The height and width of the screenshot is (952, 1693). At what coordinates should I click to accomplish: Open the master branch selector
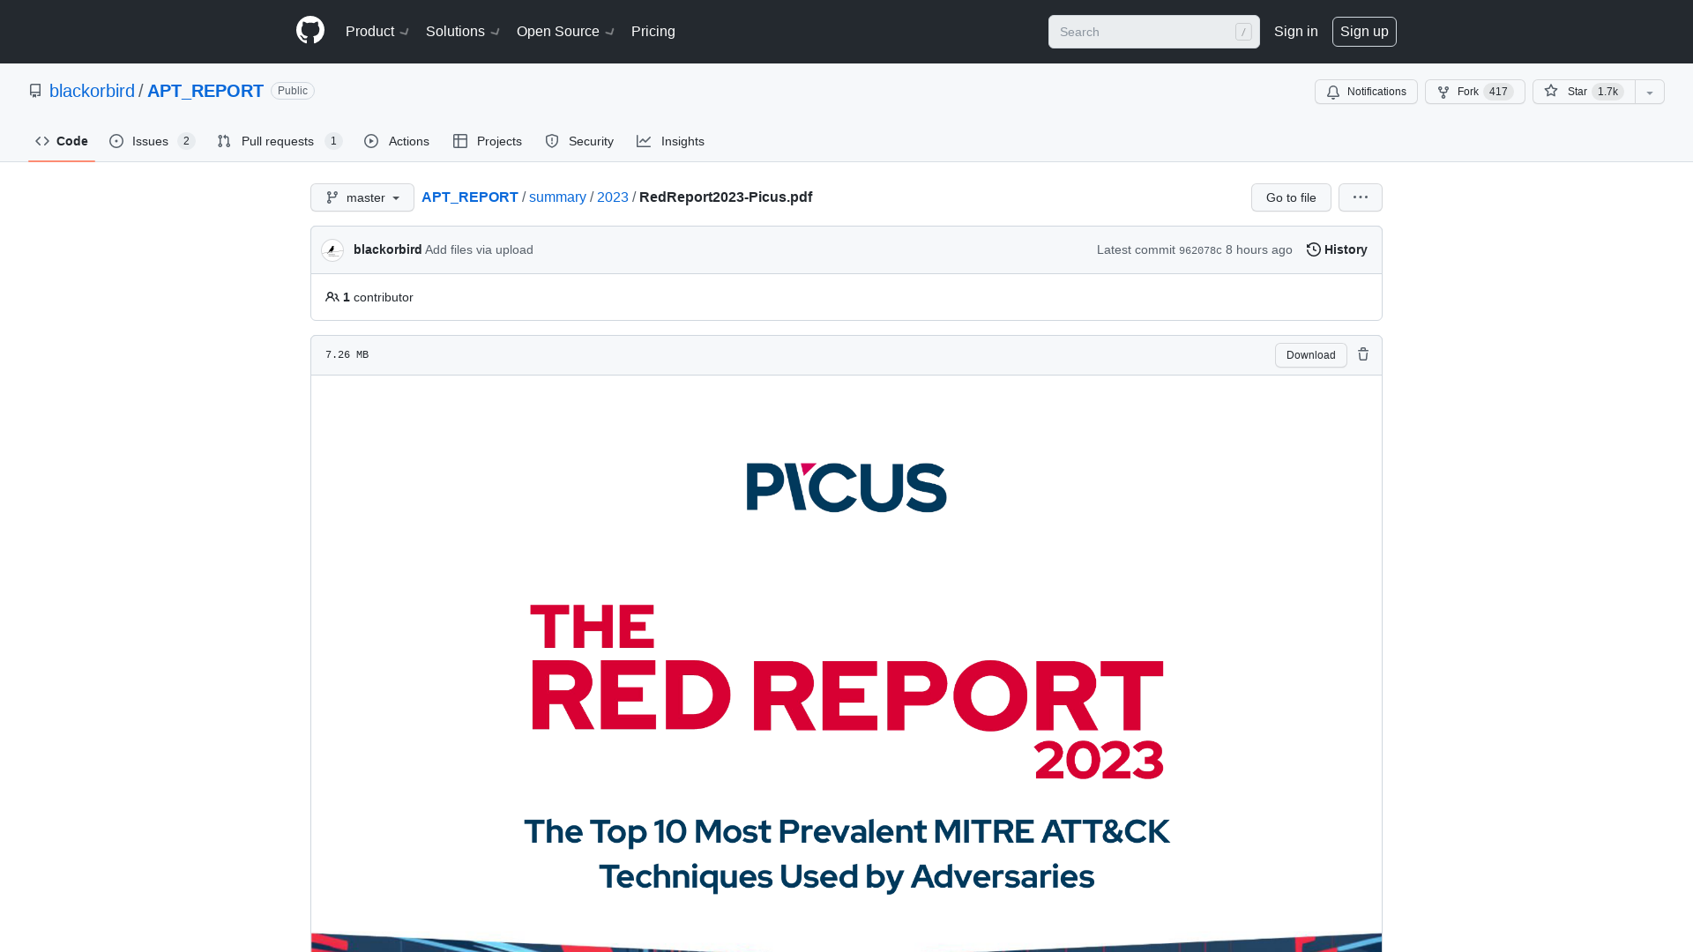pyautogui.click(x=362, y=197)
